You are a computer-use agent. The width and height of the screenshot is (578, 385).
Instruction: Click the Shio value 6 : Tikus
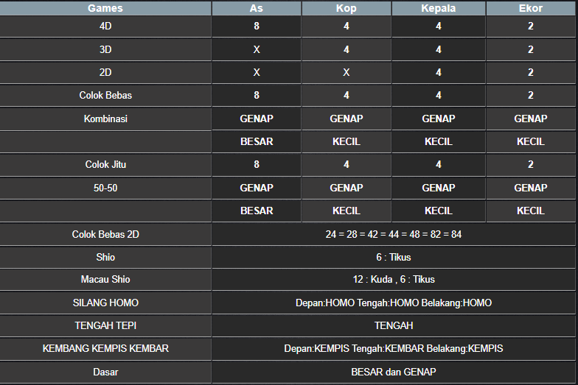[393, 257]
